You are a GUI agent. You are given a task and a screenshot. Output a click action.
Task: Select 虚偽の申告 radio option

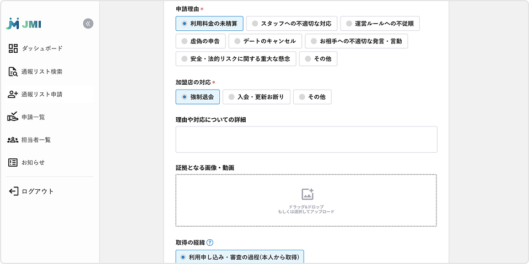pos(201,41)
